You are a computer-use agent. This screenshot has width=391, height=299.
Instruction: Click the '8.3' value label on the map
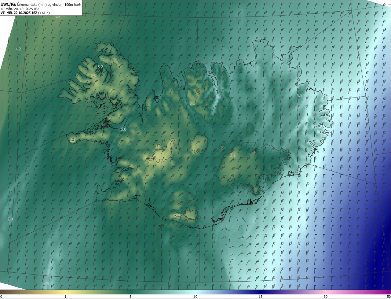(46, 284)
